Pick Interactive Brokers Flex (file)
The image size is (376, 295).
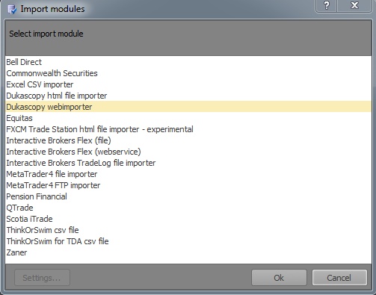(188, 140)
